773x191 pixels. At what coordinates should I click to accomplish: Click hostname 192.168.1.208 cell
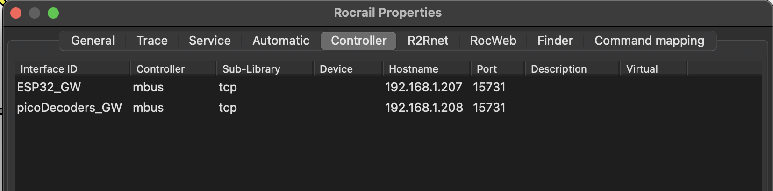click(424, 108)
